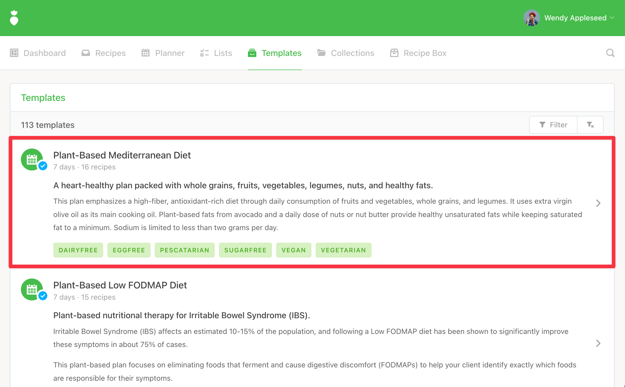Click the app logo in header

point(14,18)
